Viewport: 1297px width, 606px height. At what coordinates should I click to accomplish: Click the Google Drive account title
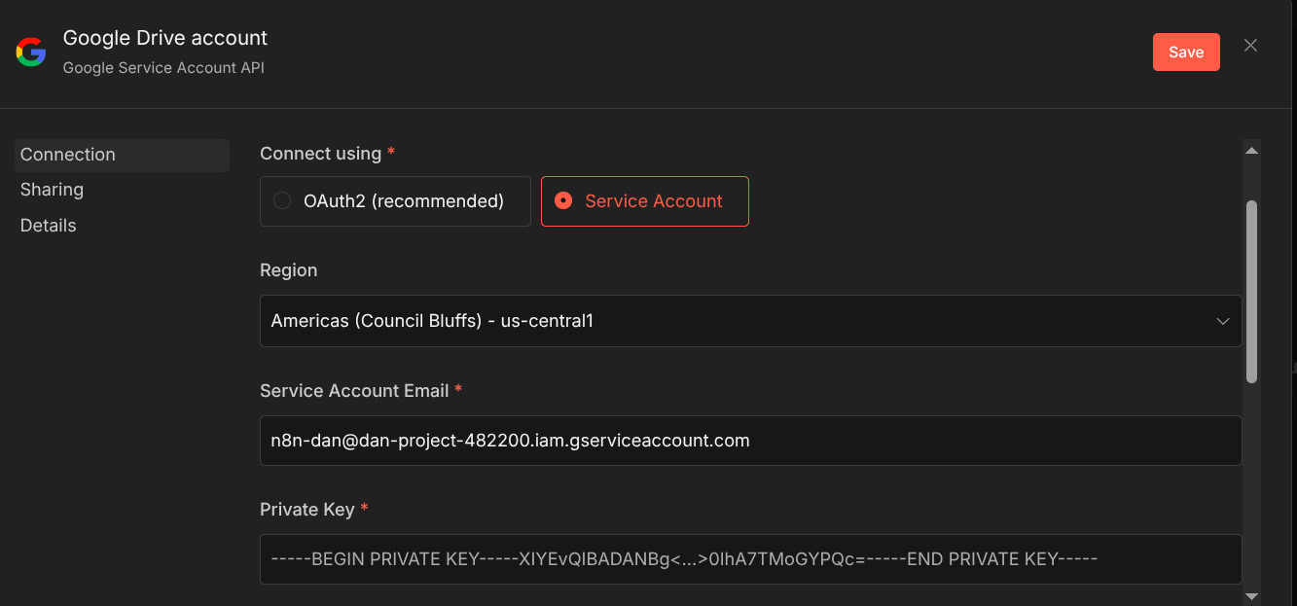(x=165, y=38)
